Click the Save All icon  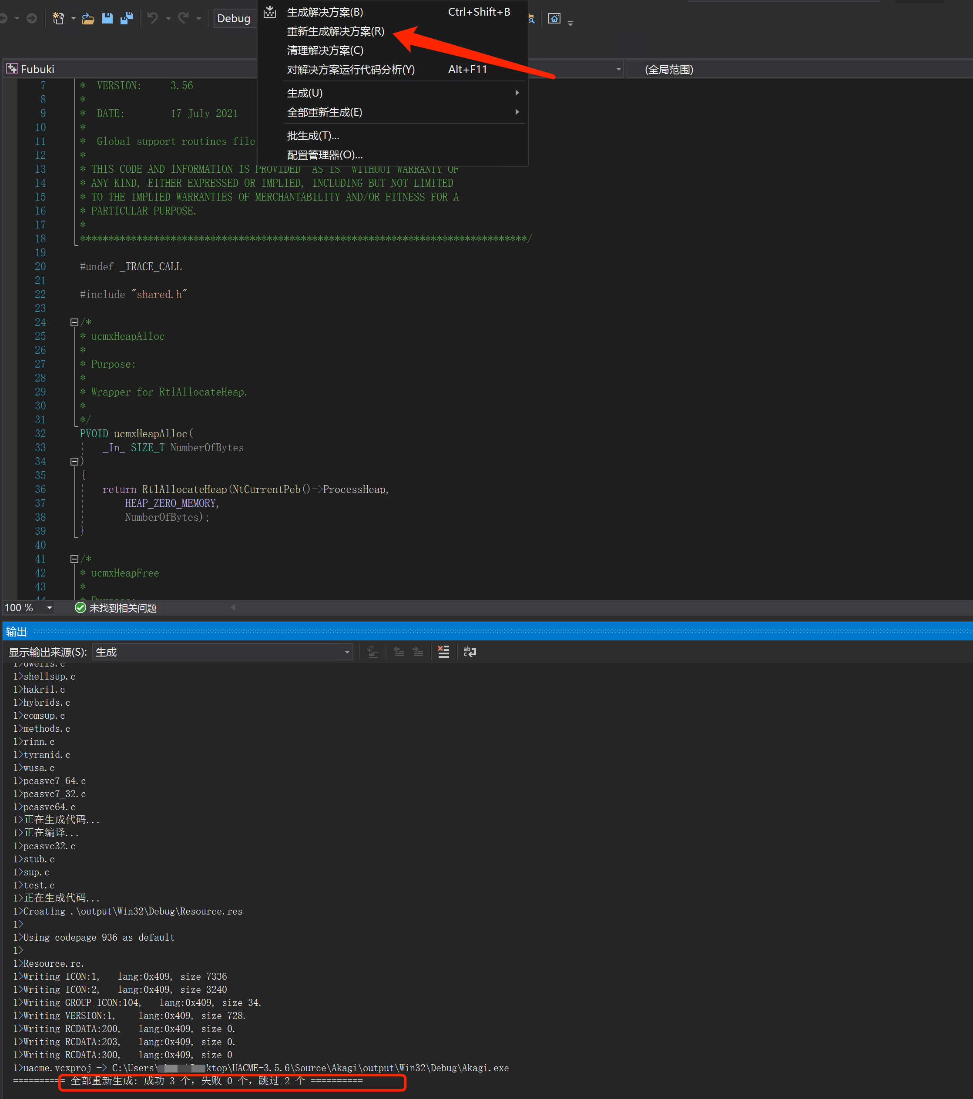click(126, 19)
